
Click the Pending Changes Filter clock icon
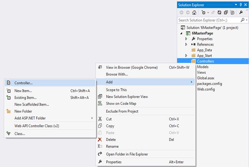204,12
